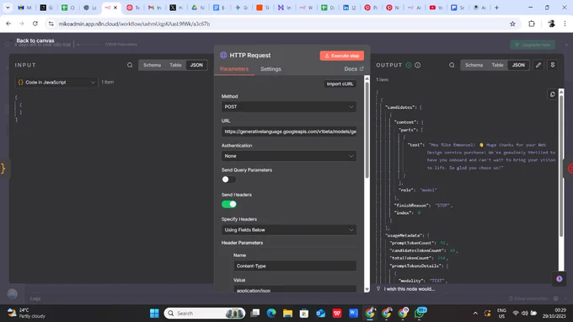Screen dimensions: 573x322
Task: Reload the browser page
Action: pyautogui.click(x=35, y=24)
